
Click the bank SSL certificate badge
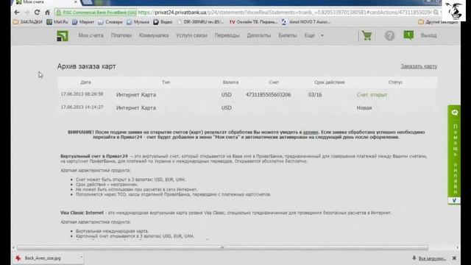[96, 13]
